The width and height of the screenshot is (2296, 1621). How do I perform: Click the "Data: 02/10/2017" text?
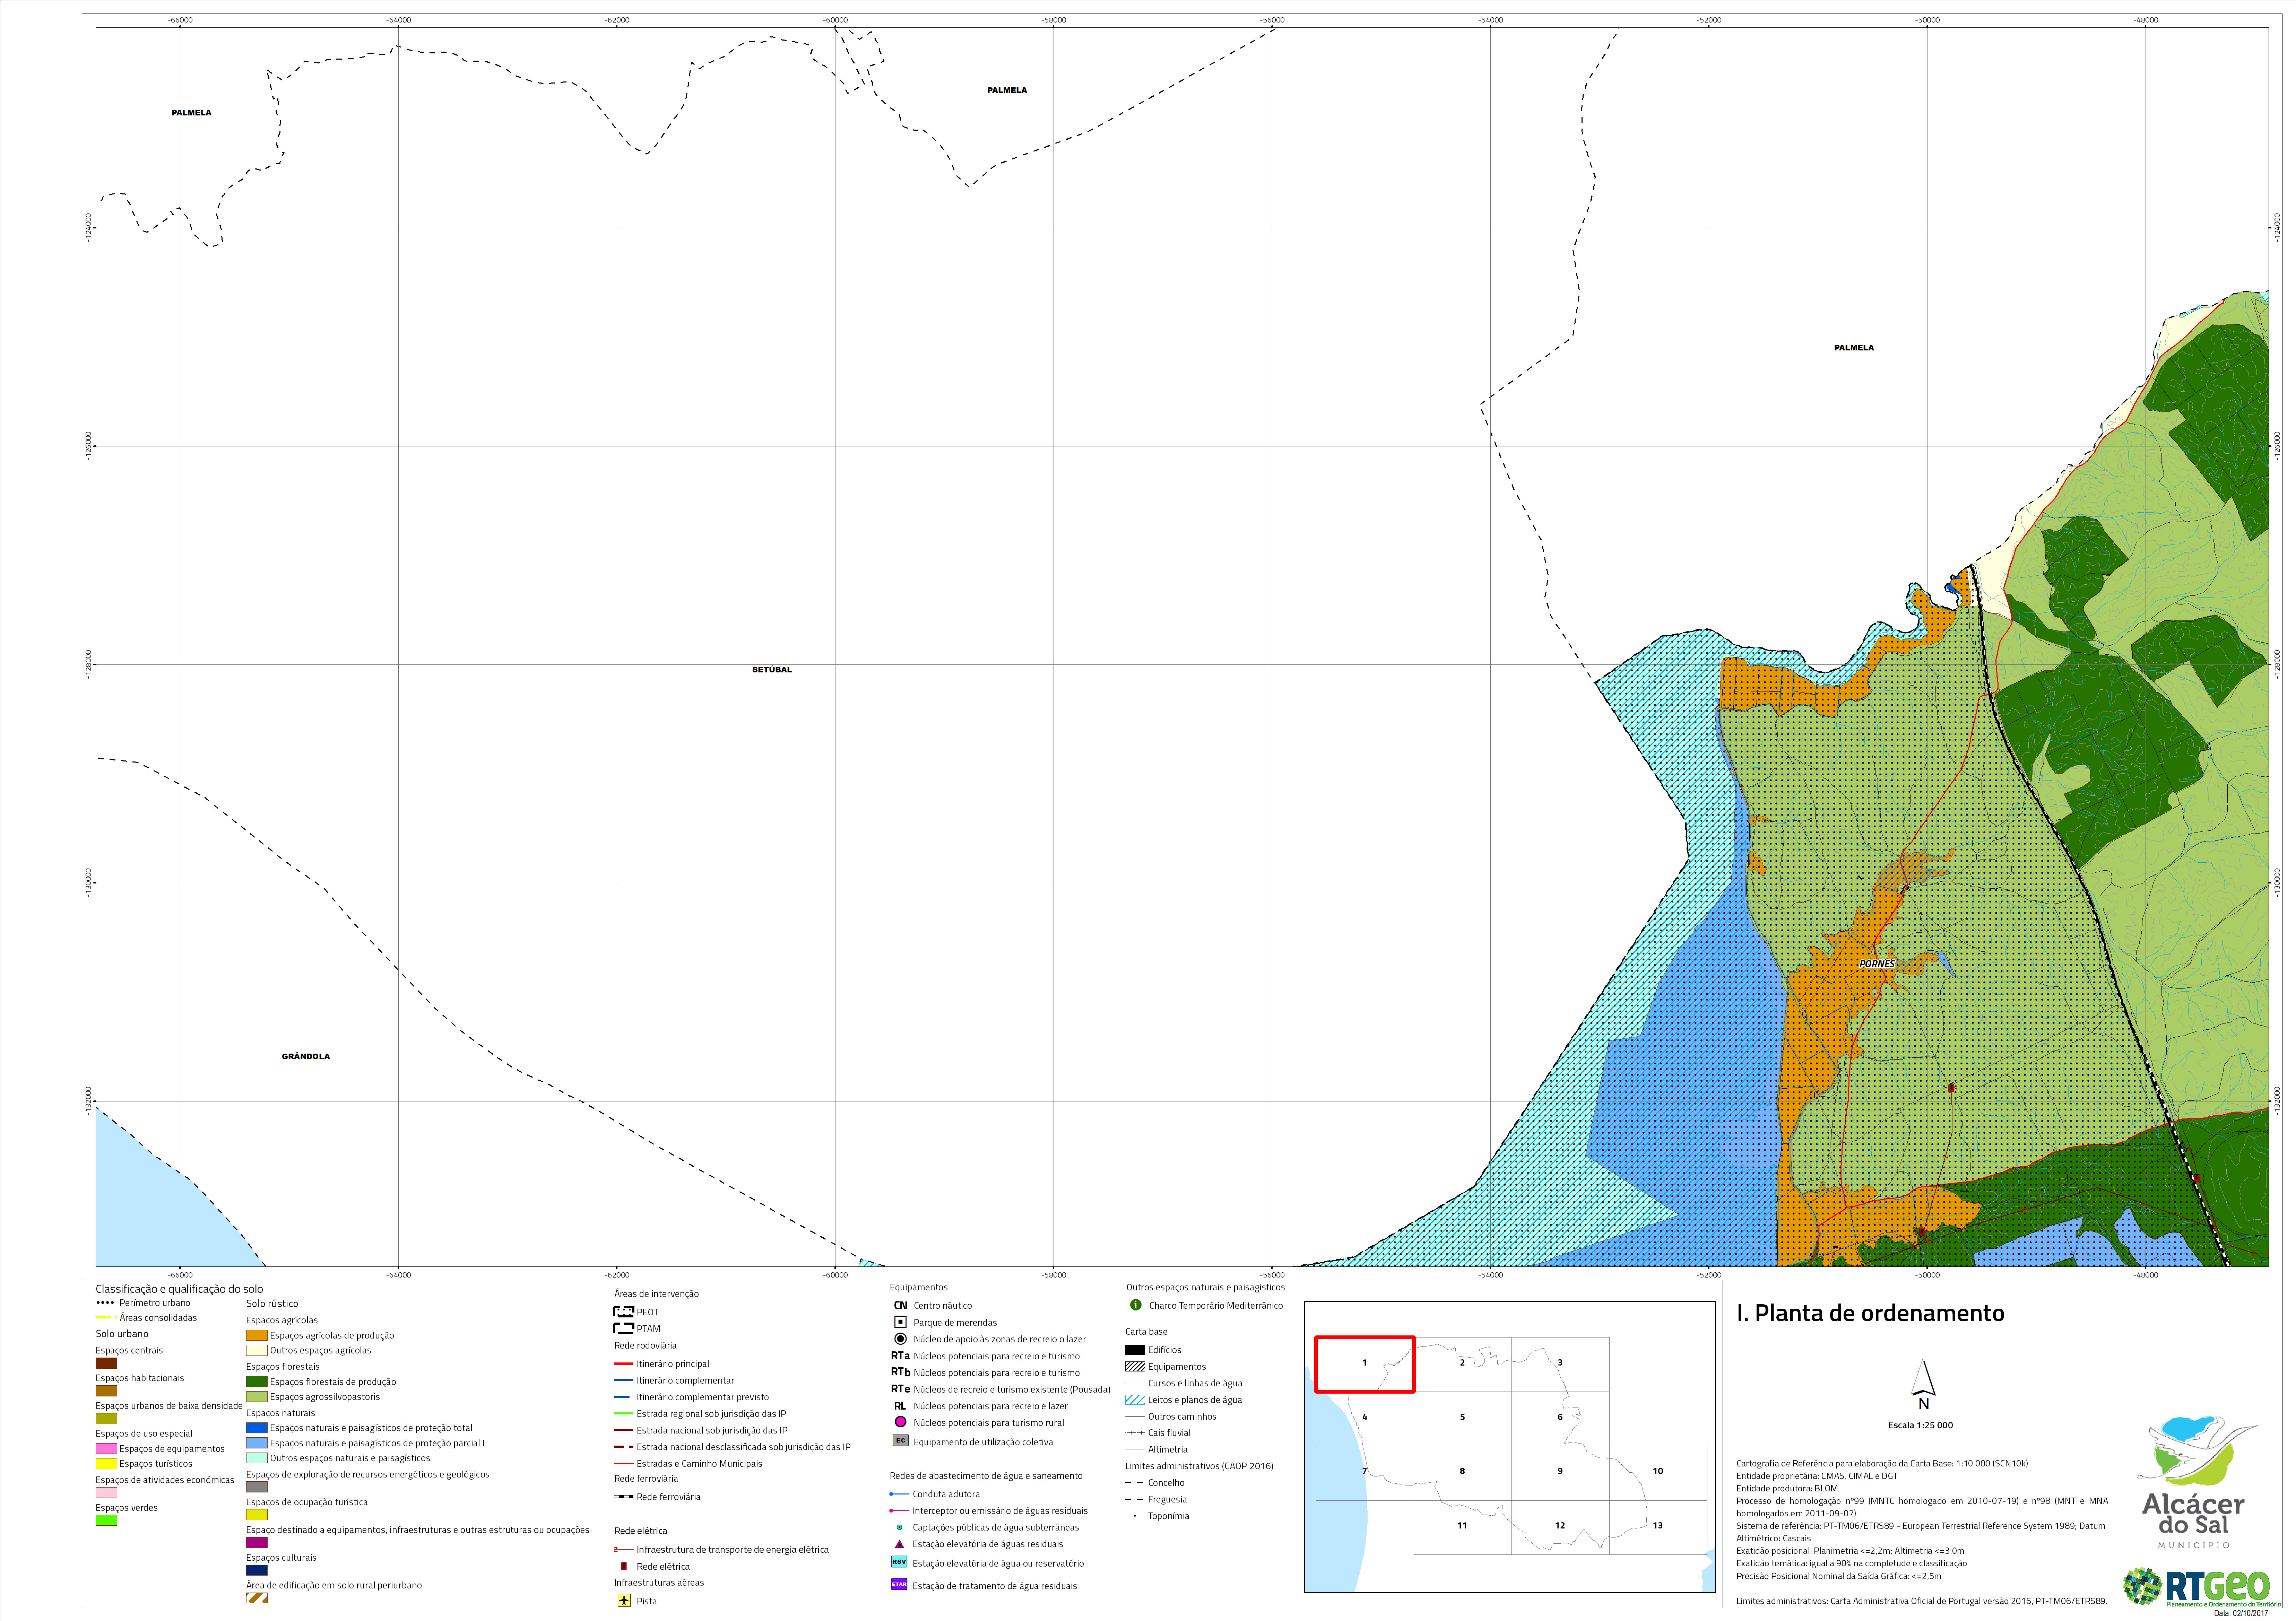click(x=2241, y=1613)
